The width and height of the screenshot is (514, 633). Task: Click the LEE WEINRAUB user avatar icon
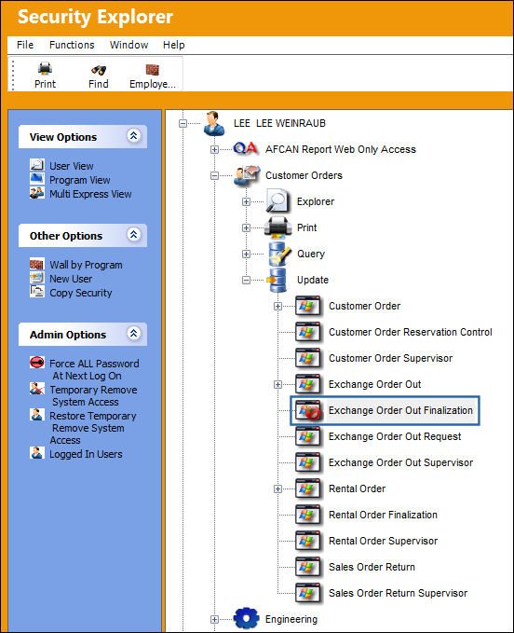pos(213,124)
